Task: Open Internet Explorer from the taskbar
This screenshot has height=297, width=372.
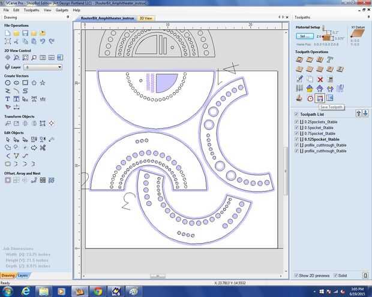Action: click(26, 292)
